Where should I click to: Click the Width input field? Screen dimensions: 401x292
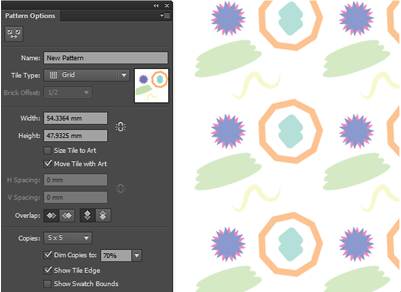pos(75,118)
